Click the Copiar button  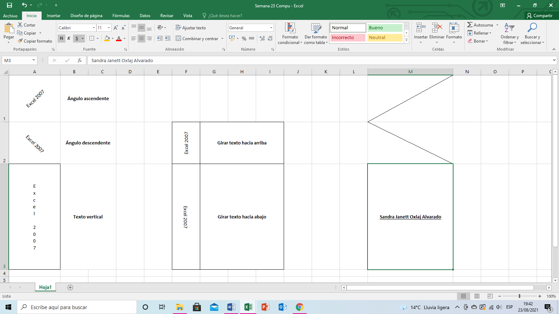(x=27, y=33)
